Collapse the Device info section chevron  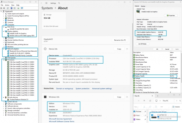(x=127, y=49)
